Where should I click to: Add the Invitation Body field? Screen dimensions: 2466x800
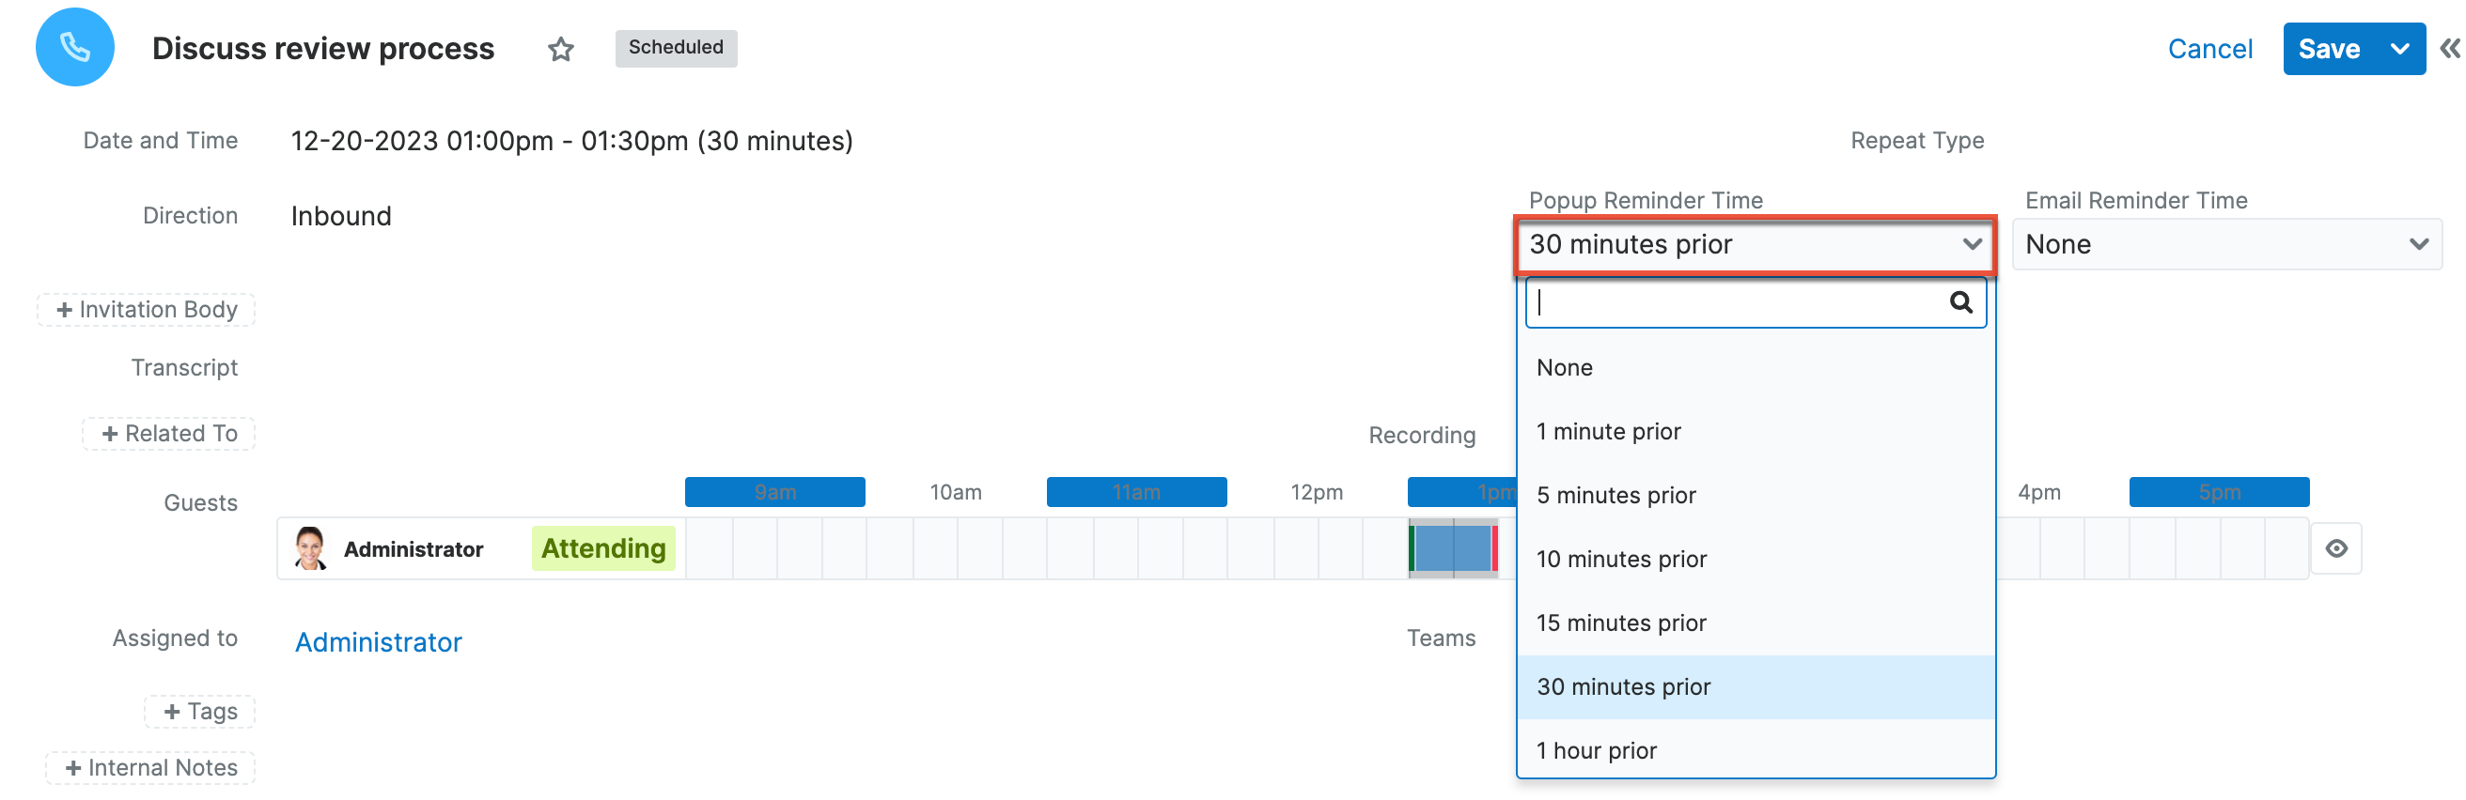pos(147,309)
